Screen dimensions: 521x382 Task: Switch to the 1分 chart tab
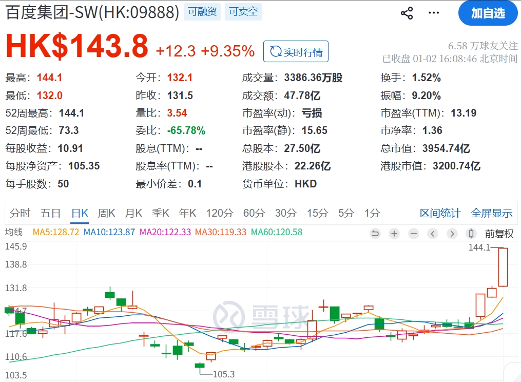coord(372,213)
